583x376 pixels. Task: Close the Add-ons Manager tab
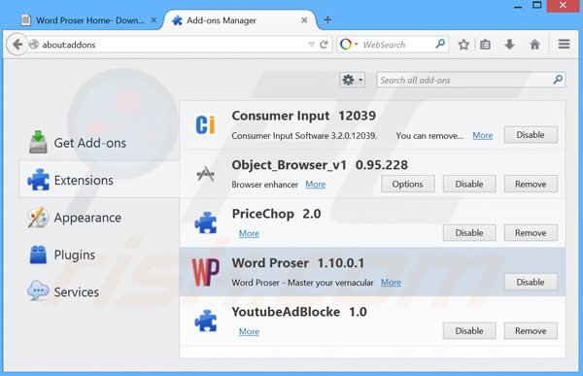click(304, 20)
